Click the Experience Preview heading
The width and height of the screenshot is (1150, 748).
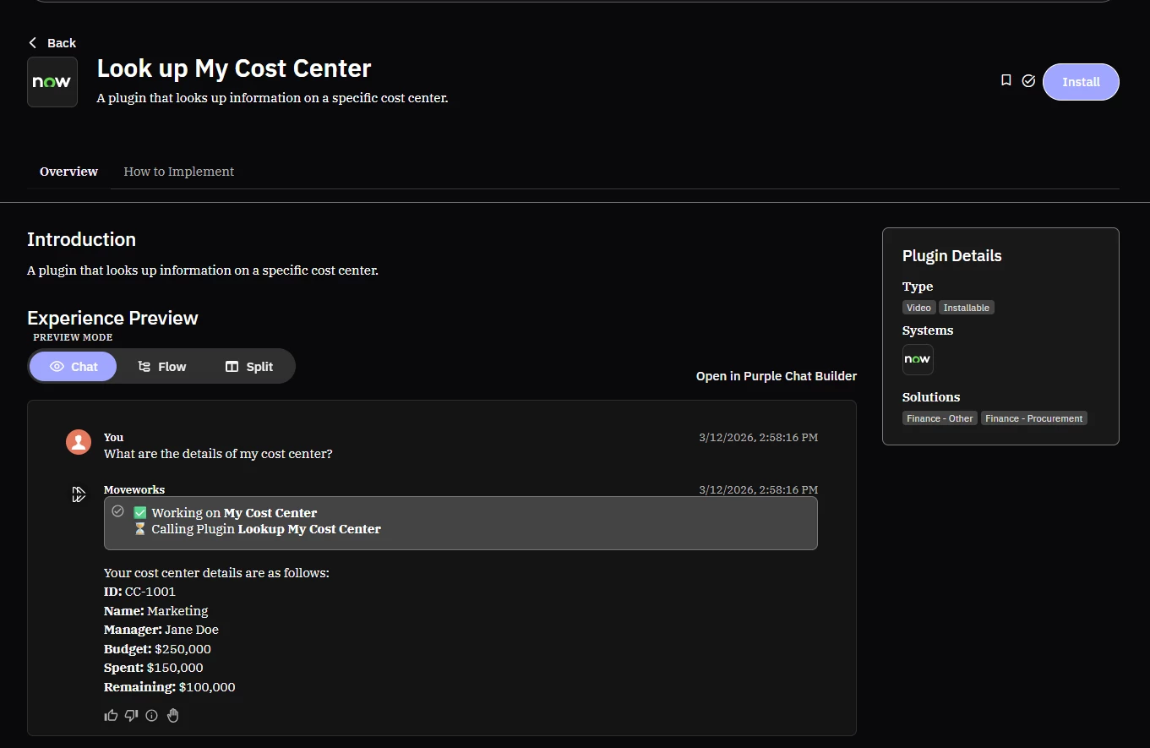click(x=112, y=319)
